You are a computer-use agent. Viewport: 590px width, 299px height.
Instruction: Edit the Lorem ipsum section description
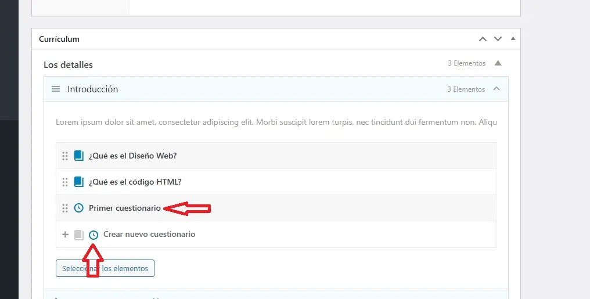276,123
